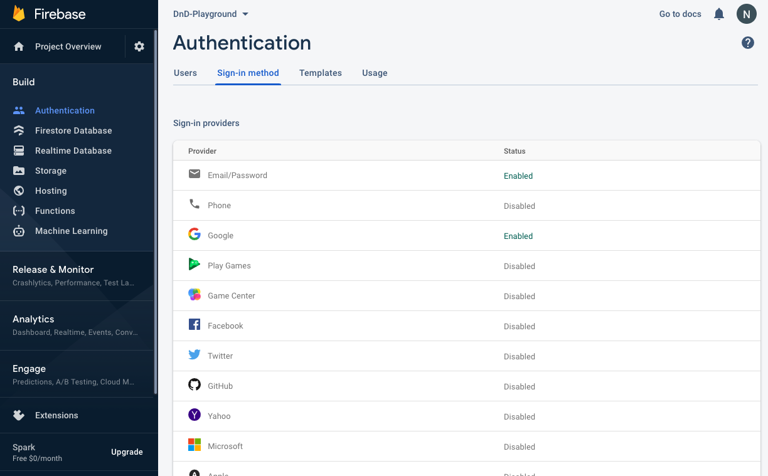Click the Firebase wordmark text
Image resolution: width=768 pixels, height=476 pixels.
click(x=60, y=14)
